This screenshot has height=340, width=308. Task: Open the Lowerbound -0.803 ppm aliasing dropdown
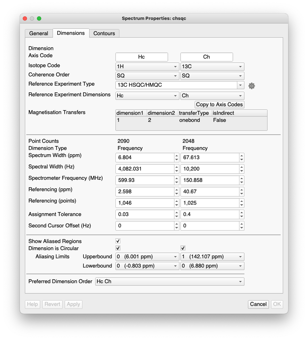147,266
